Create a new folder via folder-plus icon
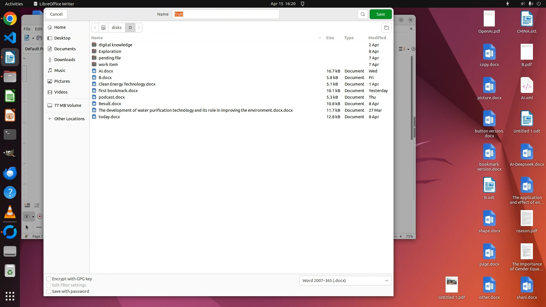The height and width of the screenshot is (307, 546). tap(386, 28)
